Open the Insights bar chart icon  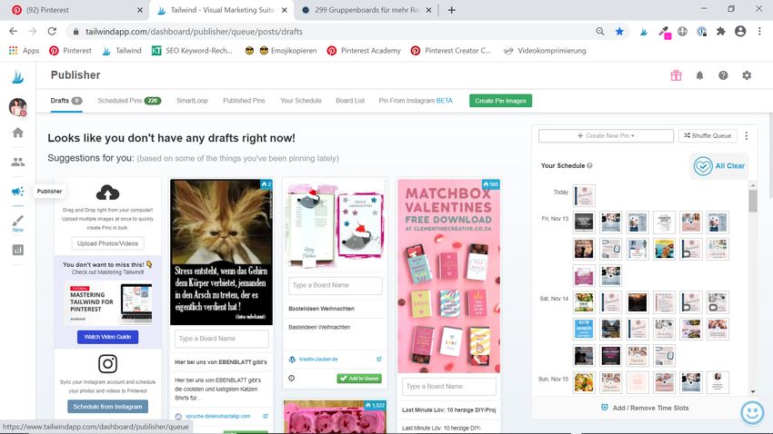coord(17,250)
